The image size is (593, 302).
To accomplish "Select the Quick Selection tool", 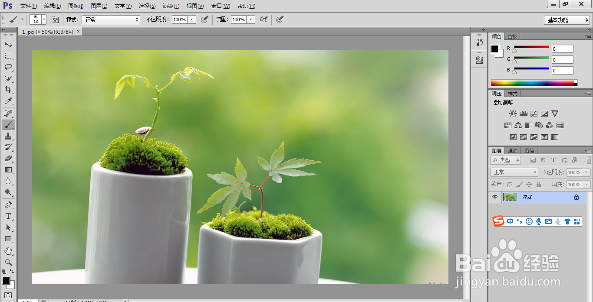I will [8, 78].
